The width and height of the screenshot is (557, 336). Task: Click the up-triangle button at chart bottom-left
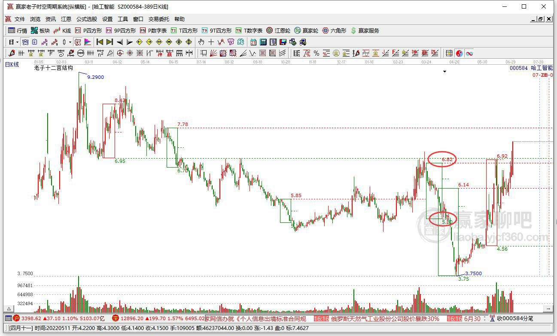point(8,309)
